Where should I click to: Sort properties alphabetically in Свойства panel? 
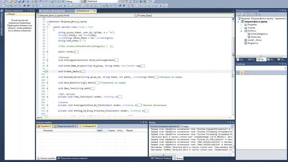click(x=242, y=73)
